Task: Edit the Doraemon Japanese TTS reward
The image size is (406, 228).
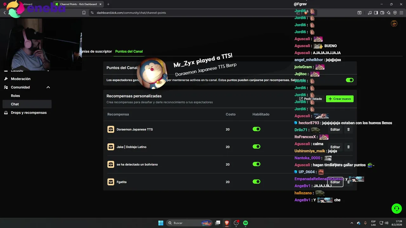Action: pos(335,130)
